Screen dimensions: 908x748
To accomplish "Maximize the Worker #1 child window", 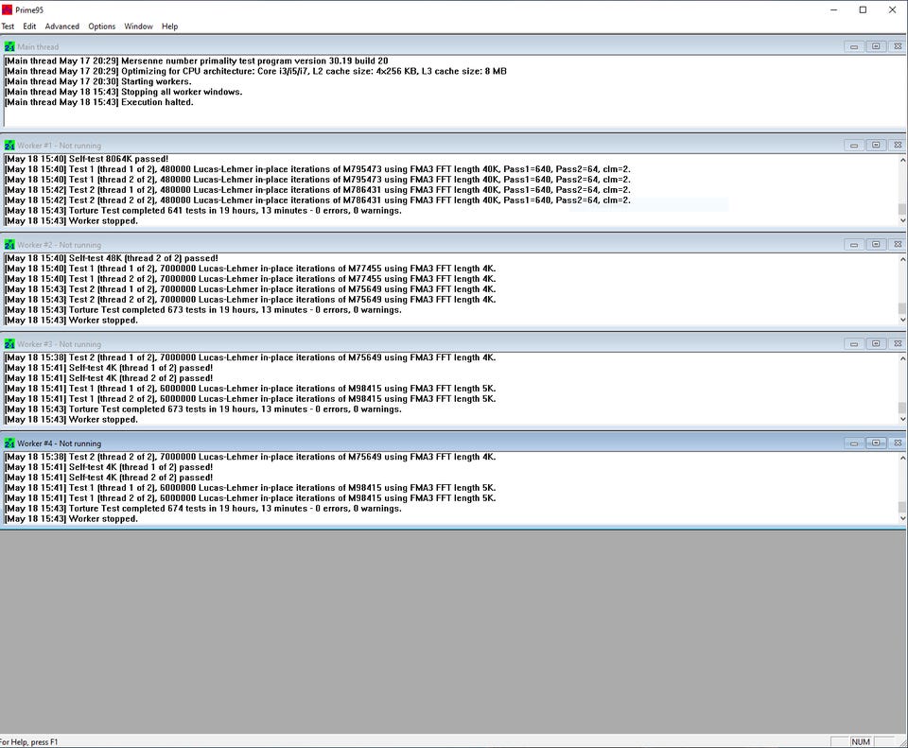I will click(x=876, y=146).
